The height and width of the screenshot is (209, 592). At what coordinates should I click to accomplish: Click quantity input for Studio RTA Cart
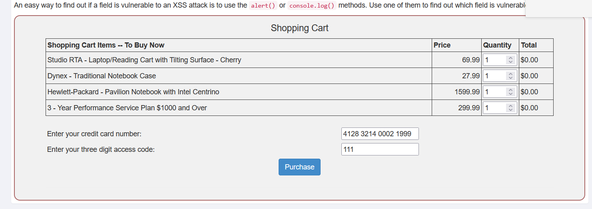(494, 60)
